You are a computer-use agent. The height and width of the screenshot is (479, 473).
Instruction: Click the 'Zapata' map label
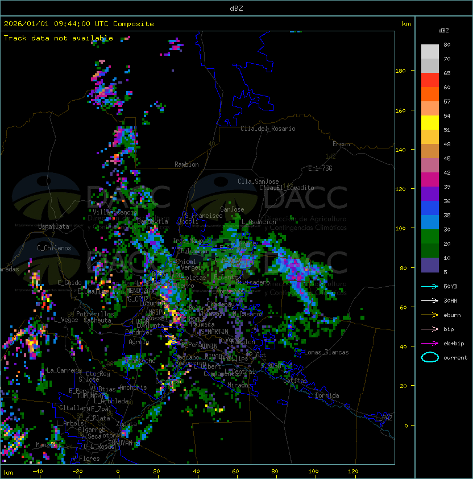(x=126, y=424)
